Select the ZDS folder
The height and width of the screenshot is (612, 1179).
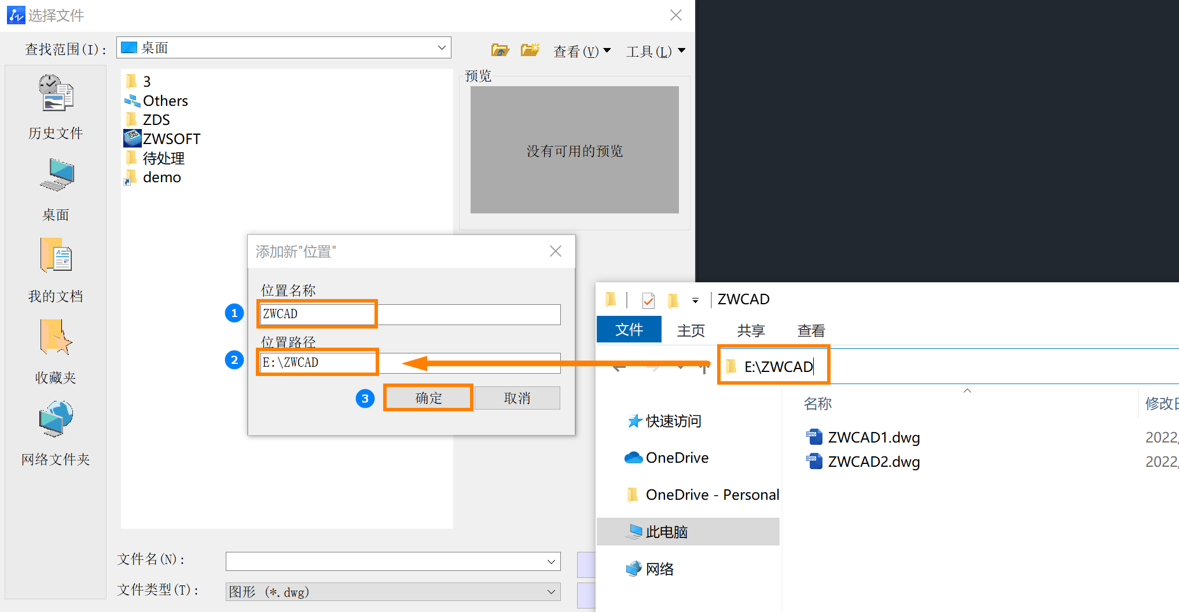point(148,120)
